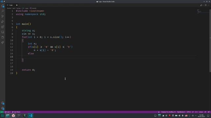Viewport: 211px width, 118px height.
Task: Open the microphone tray icon
Action: 183,116
